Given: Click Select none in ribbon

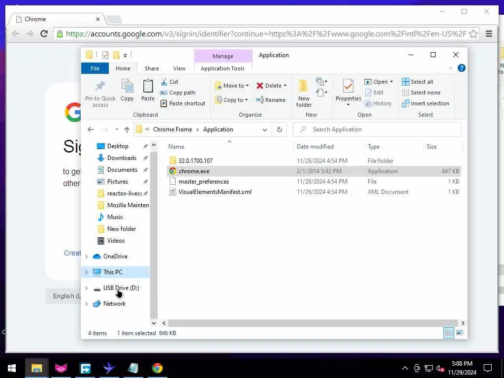Looking at the screenshot, I should [421, 93].
